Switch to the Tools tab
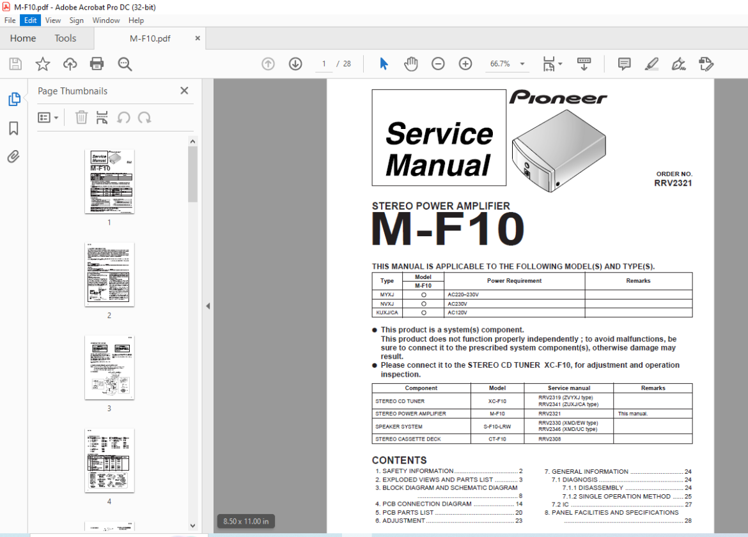 pyautogui.click(x=65, y=38)
